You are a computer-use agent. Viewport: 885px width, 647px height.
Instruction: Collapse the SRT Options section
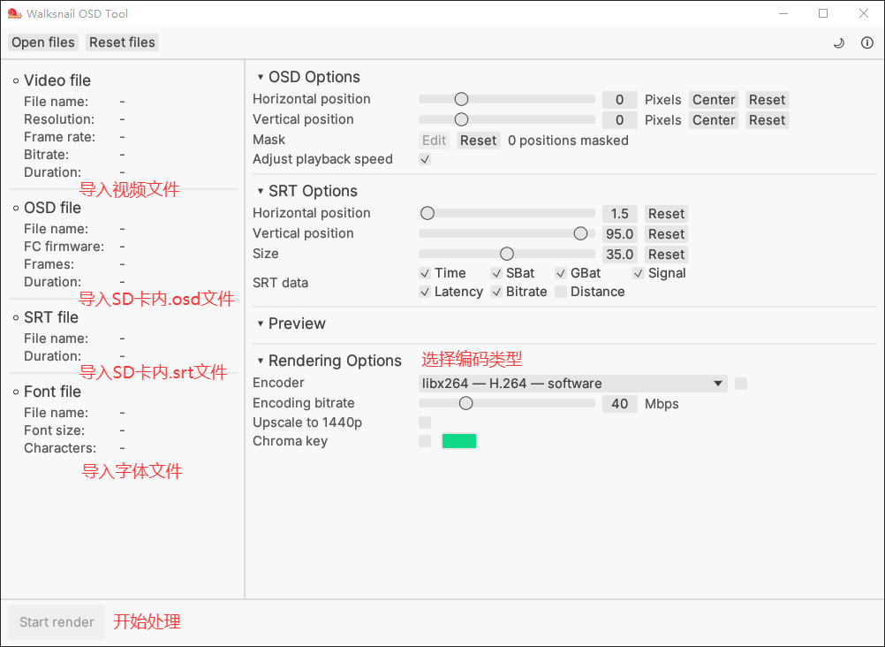point(261,191)
